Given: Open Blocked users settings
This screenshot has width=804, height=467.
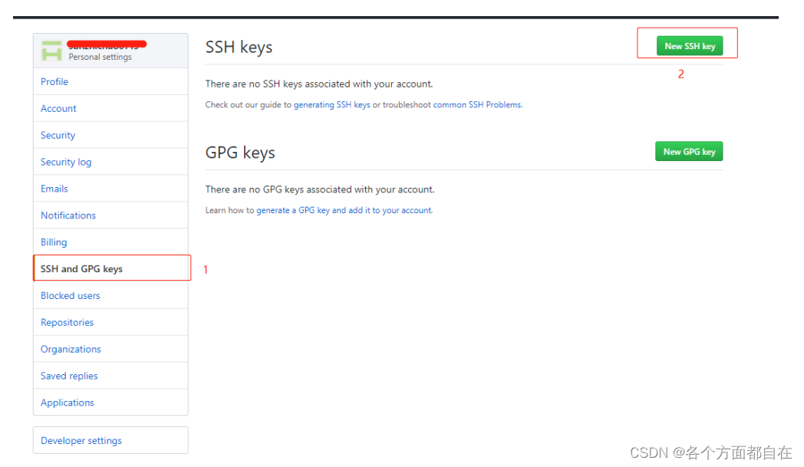Looking at the screenshot, I should (71, 295).
